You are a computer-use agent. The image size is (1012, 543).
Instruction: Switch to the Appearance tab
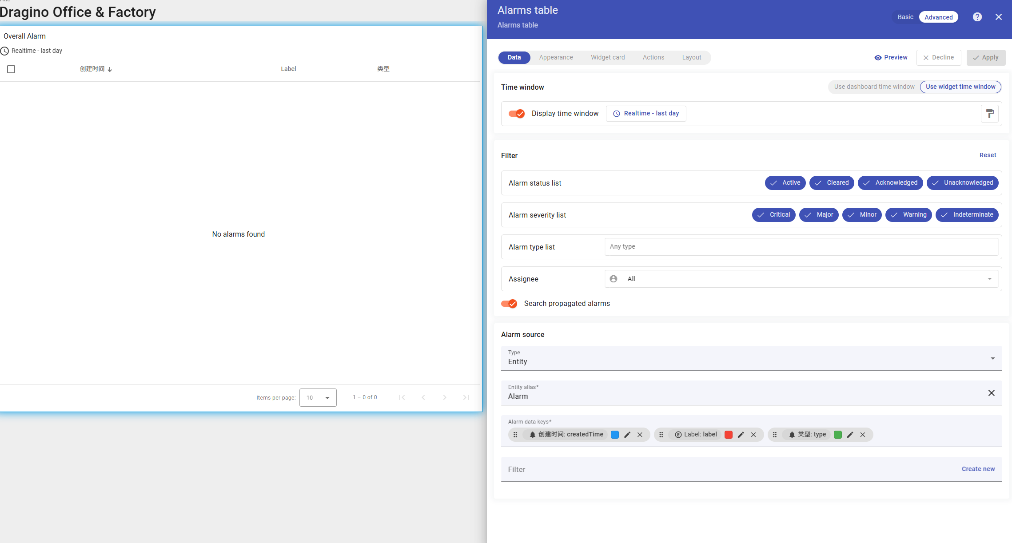coord(556,58)
